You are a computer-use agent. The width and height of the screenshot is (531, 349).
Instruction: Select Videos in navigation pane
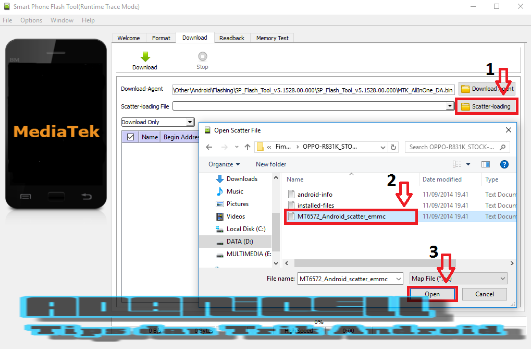pos(231,216)
